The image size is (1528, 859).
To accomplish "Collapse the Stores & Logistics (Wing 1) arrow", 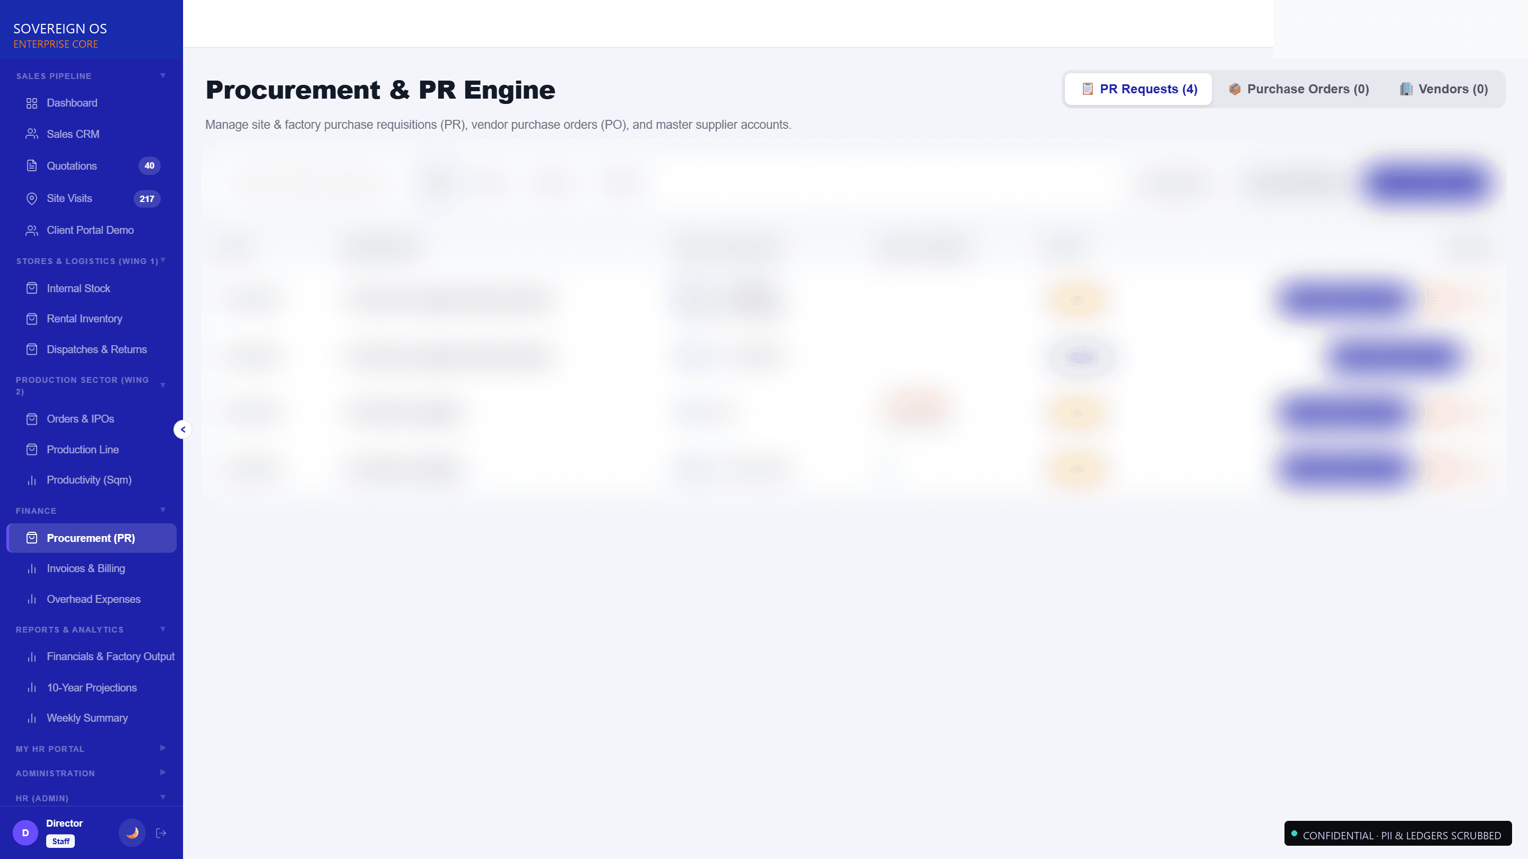I will [162, 260].
